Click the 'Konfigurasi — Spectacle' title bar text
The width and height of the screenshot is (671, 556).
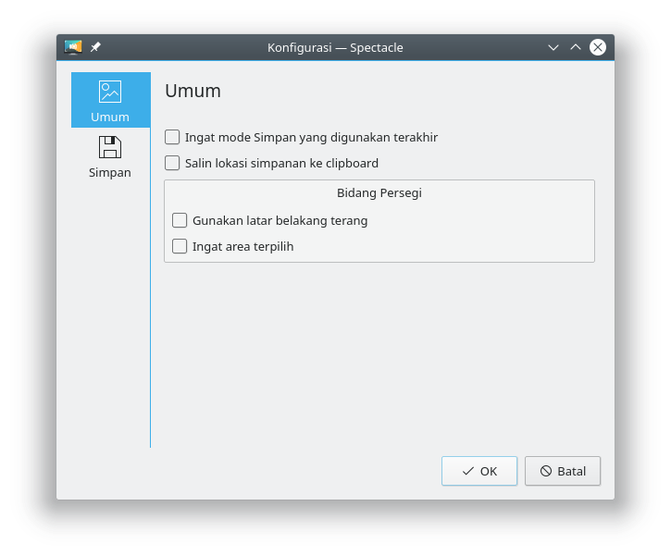(x=335, y=47)
